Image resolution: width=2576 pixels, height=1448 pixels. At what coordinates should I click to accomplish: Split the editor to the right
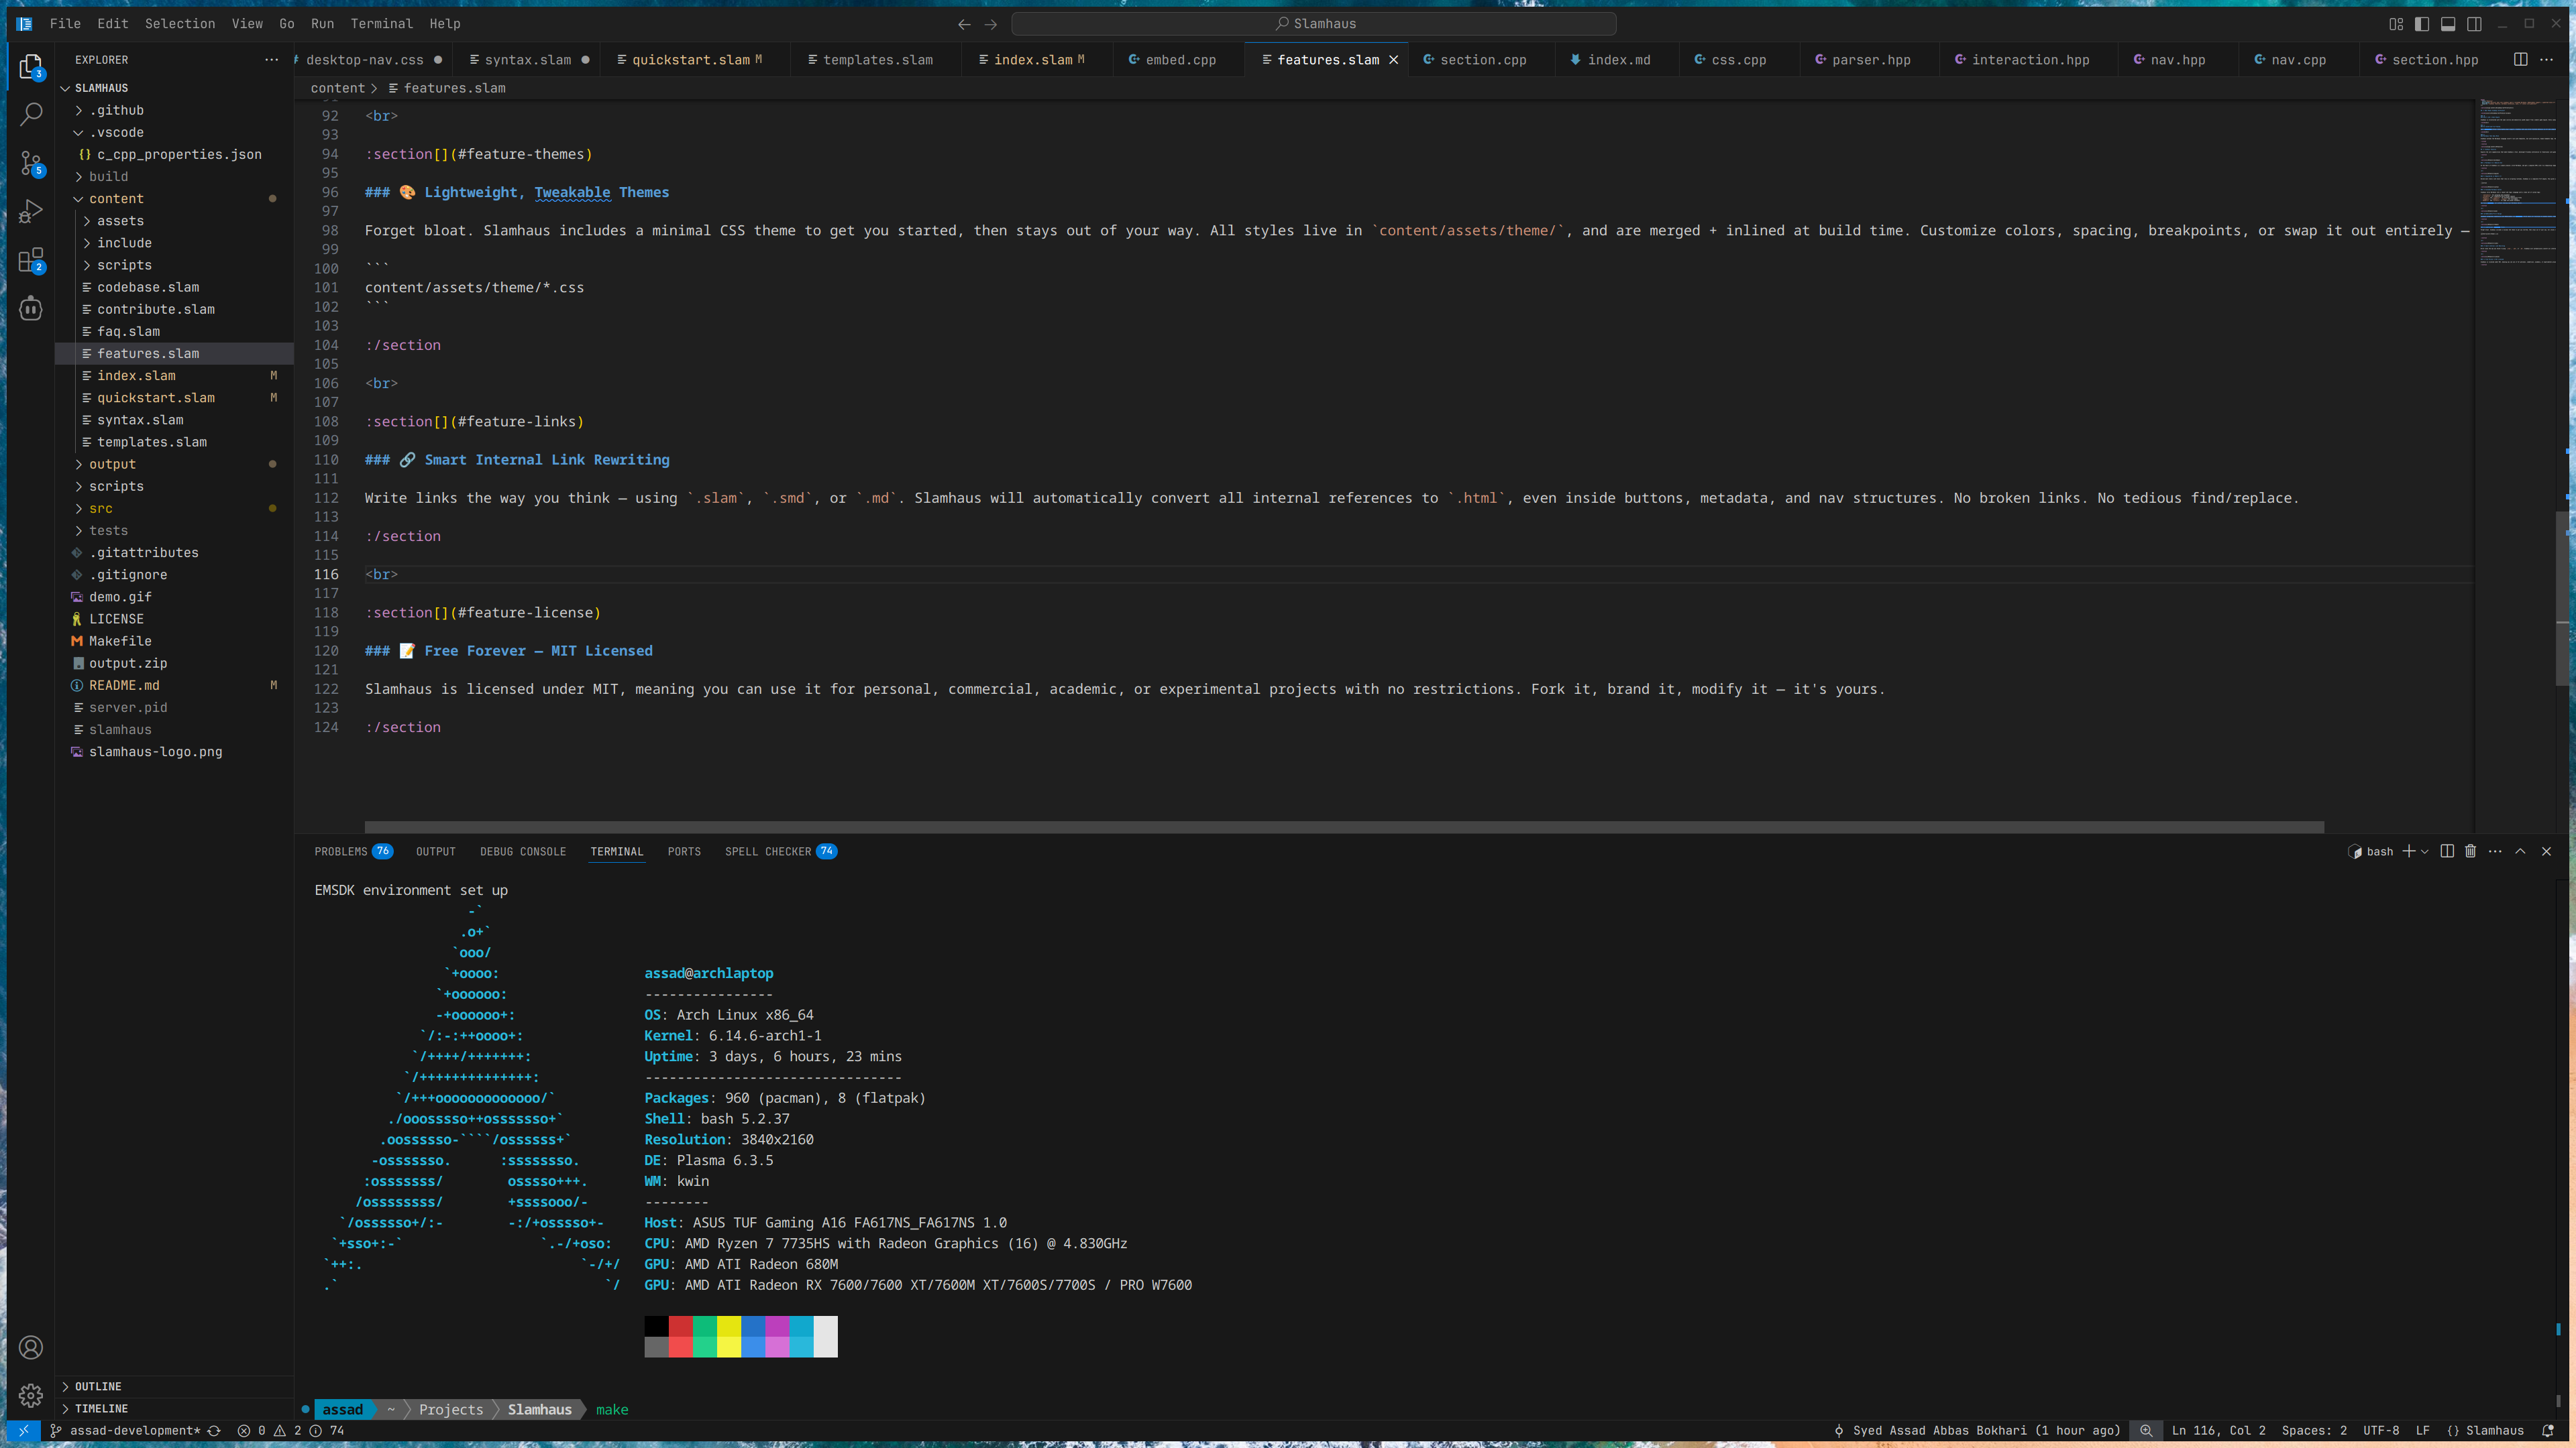pos(2520,60)
